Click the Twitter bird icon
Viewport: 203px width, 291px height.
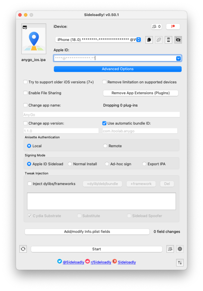(x=60, y=261)
